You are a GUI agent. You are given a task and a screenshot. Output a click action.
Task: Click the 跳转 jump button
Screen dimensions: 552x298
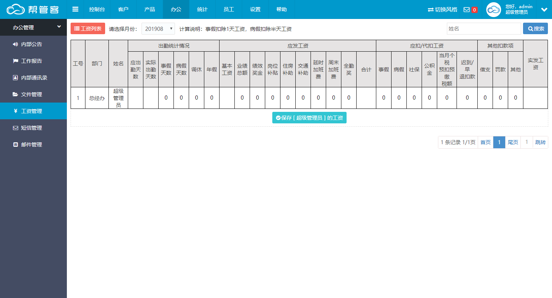pyautogui.click(x=540, y=142)
